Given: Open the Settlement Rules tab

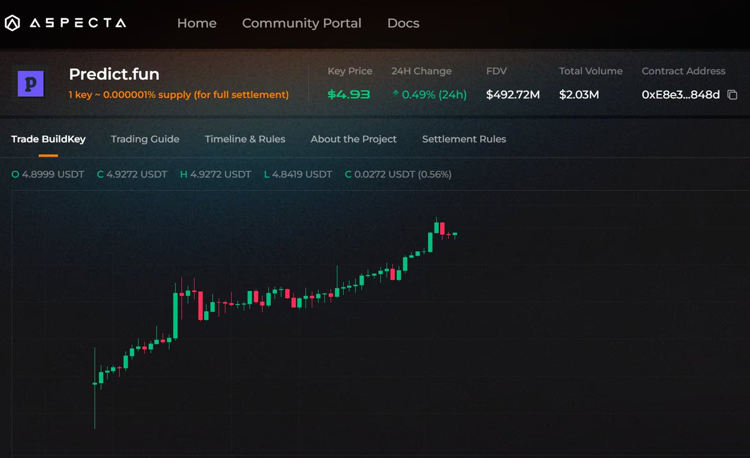Looking at the screenshot, I should point(464,139).
